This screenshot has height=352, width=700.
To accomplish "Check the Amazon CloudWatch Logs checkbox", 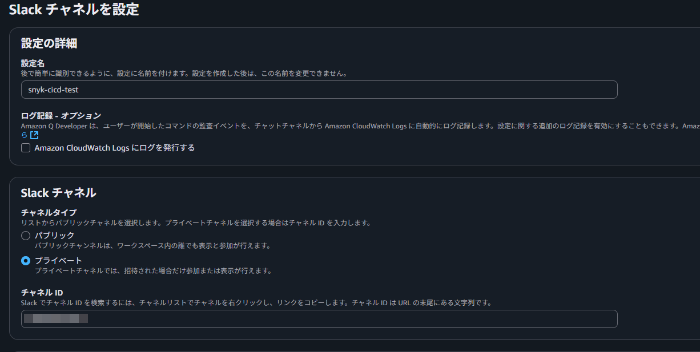I will click(26, 148).
